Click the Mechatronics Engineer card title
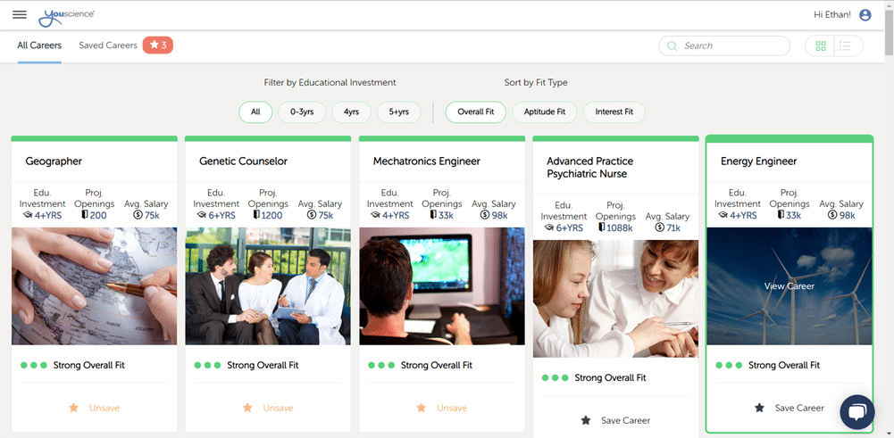This screenshot has height=438, width=894. point(427,161)
